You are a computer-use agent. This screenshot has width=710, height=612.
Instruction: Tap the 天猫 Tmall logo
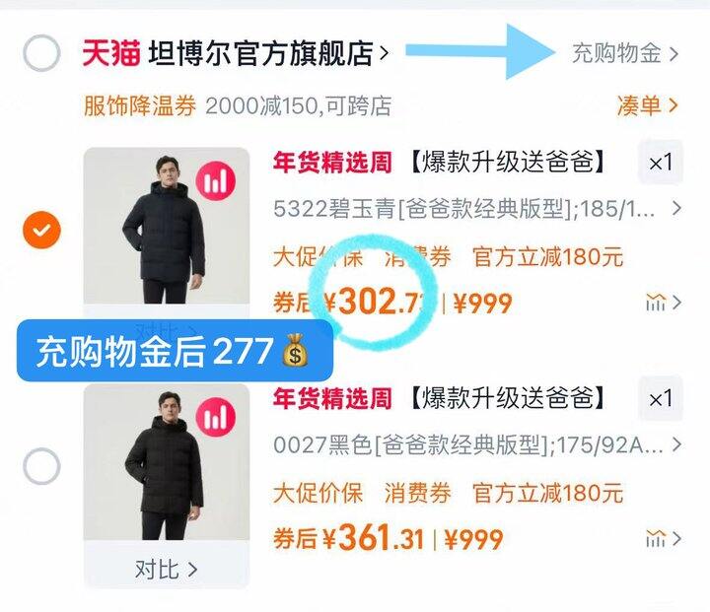coord(111,53)
